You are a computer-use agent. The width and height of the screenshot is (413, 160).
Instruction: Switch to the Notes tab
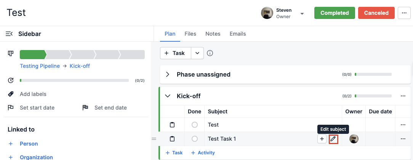tap(213, 34)
